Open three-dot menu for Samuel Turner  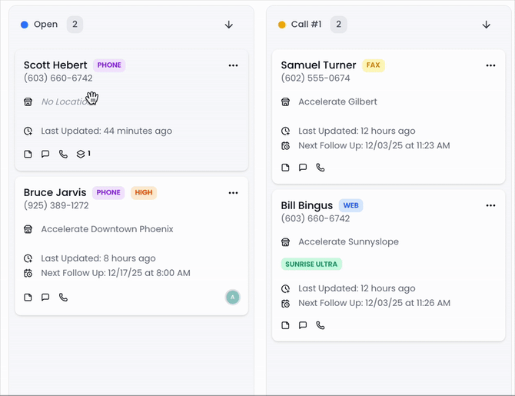coord(490,66)
